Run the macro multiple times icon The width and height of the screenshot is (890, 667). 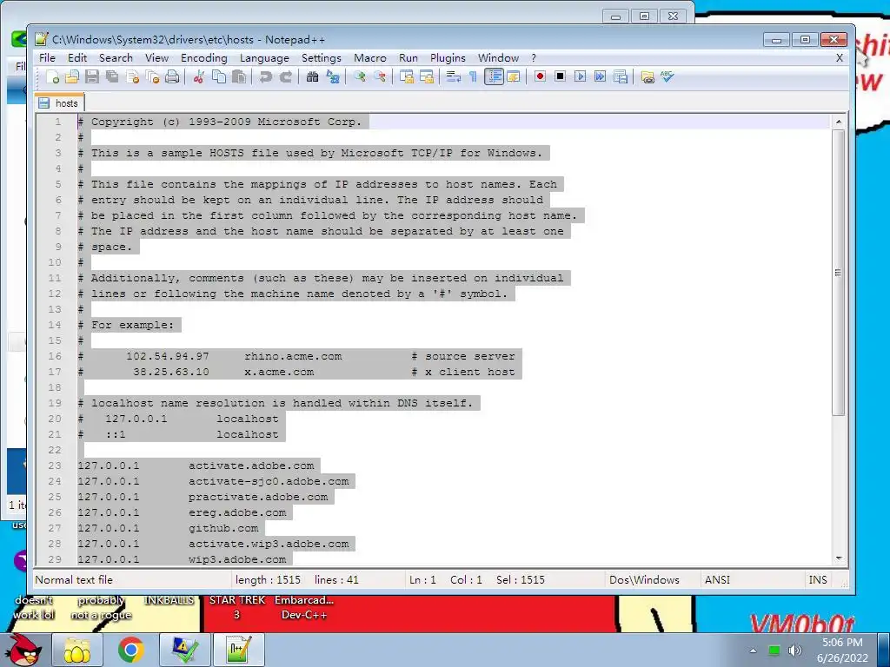[x=600, y=76]
